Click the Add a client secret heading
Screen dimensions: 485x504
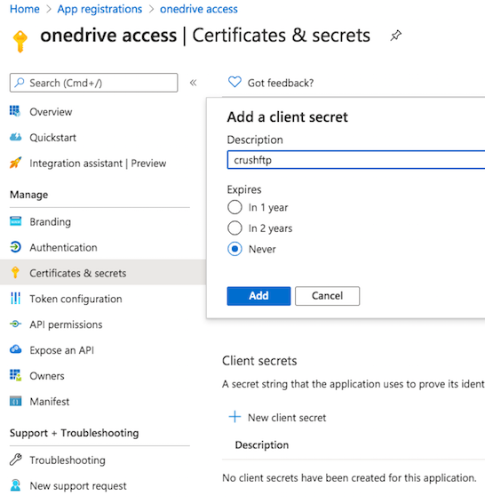(288, 117)
